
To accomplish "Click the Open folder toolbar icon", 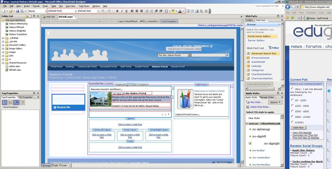I will 11,11.
